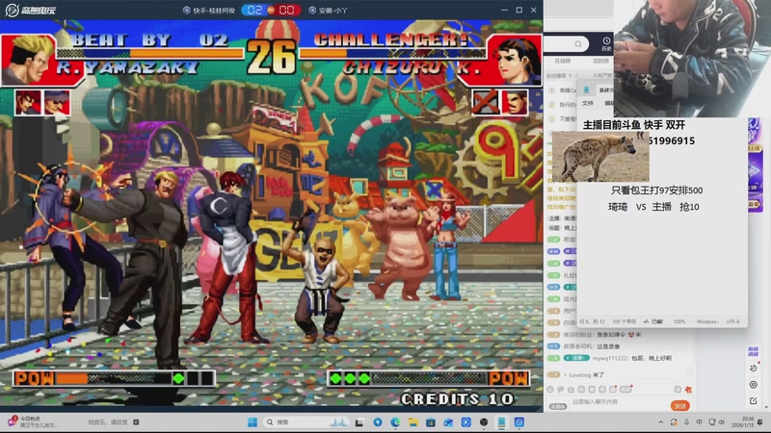771x433 pixels.
Task: Click the 02 score counter in the title bar
Action: [255, 10]
